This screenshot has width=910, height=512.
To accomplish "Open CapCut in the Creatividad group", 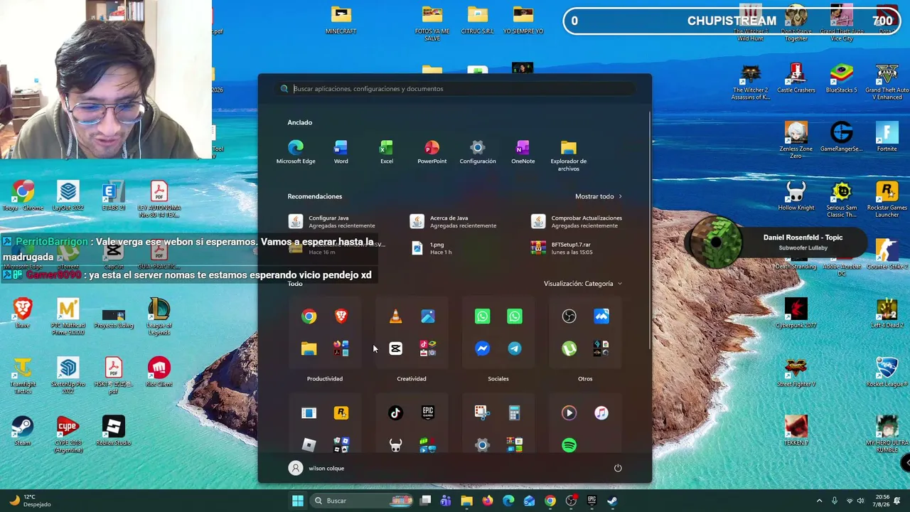I will pyautogui.click(x=395, y=348).
